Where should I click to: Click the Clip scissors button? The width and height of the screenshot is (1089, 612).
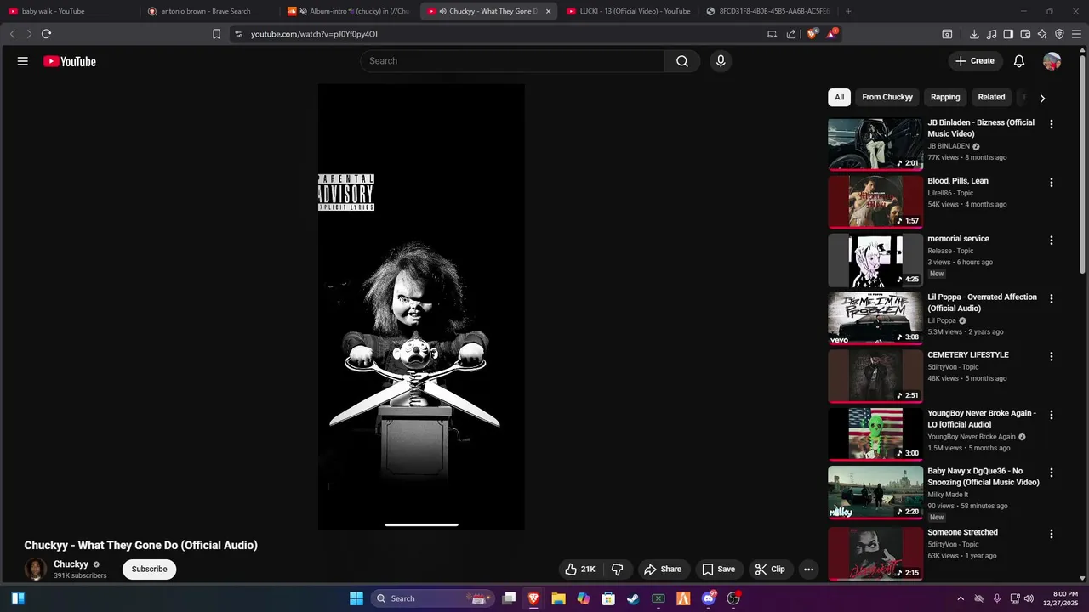click(x=770, y=569)
